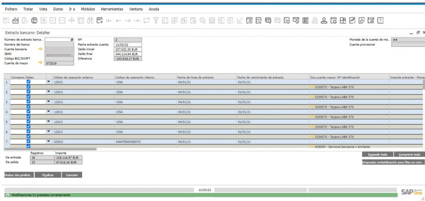
Task: Collapse row 6 with the triangle arrow
Action: click(x=49, y=132)
